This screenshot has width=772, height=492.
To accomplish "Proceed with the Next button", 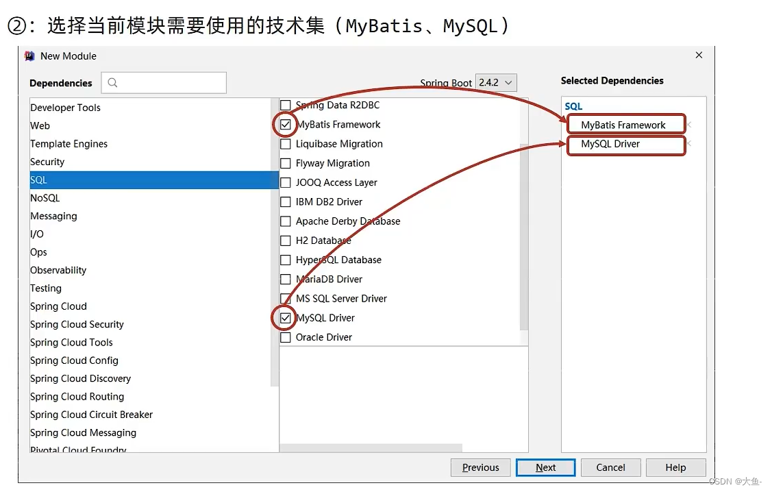I will (545, 467).
